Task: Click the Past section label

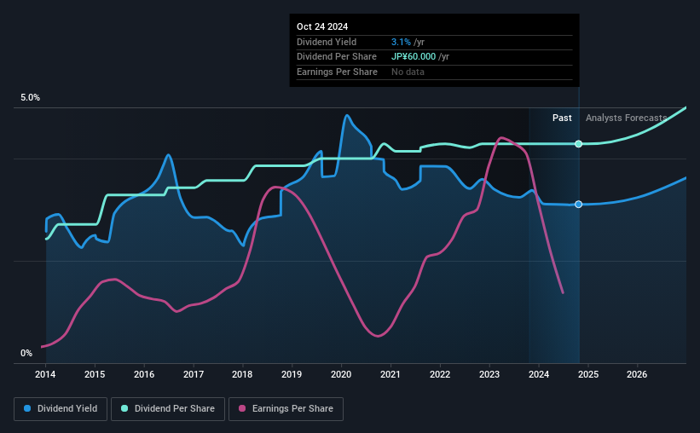Action: [x=562, y=118]
